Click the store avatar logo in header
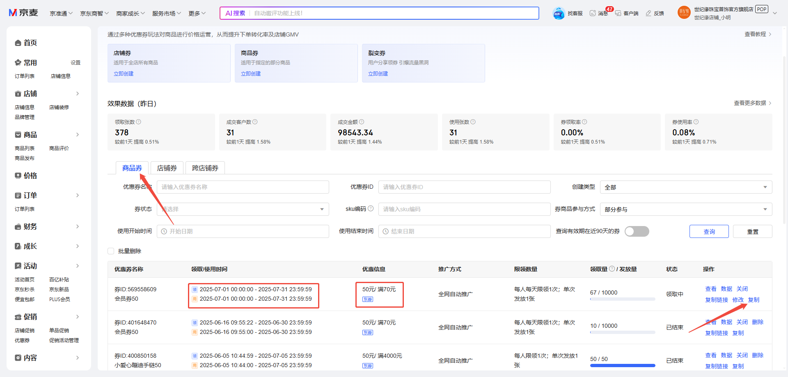The image size is (788, 377). [x=684, y=13]
